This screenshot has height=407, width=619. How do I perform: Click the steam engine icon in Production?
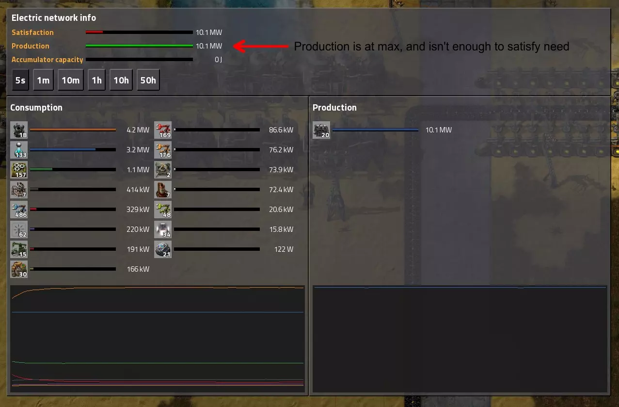(x=321, y=130)
